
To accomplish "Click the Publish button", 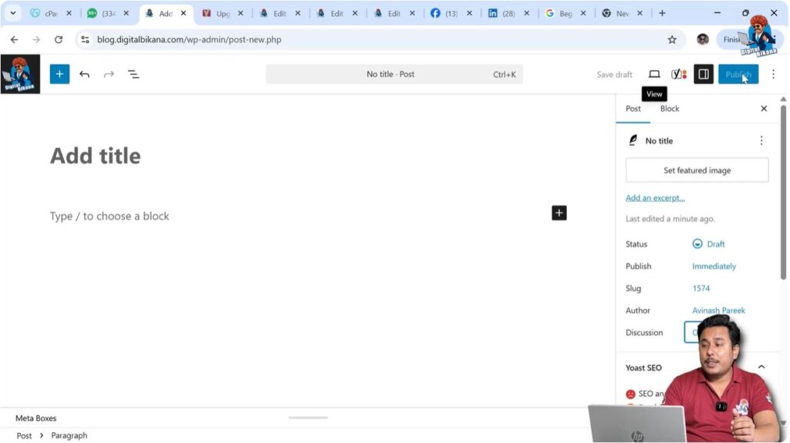I will (738, 75).
